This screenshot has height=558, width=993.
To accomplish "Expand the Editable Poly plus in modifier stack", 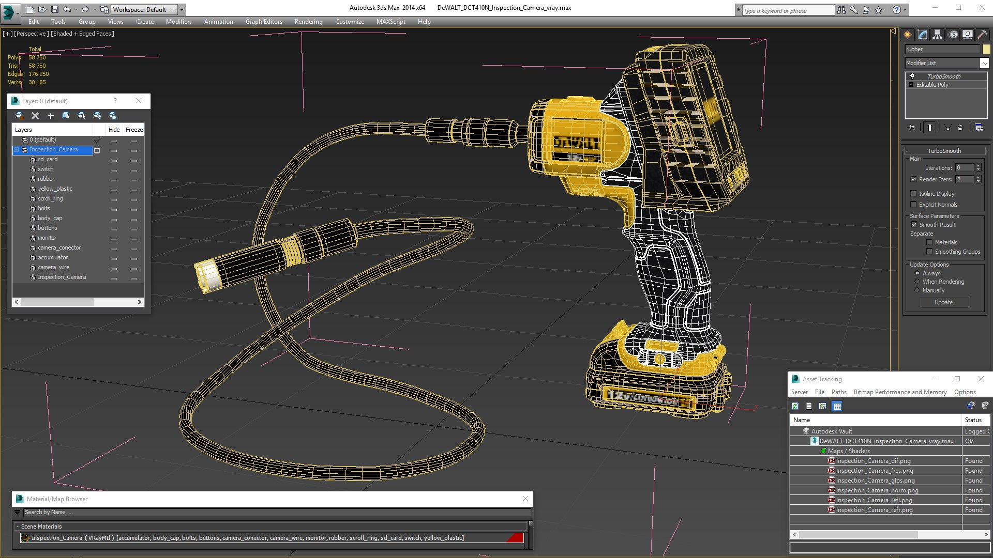I will coord(911,85).
